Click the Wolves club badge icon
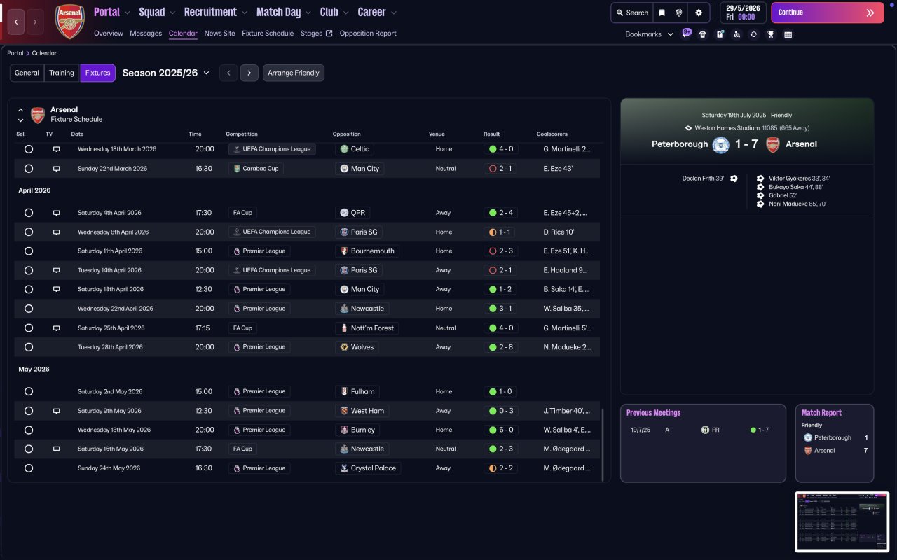 [344, 347]
